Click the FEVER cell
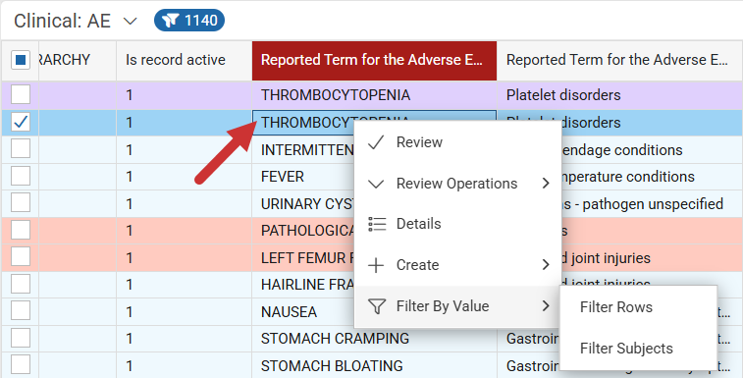The width and height of the screenshot is (743, 378). [303, 177]
